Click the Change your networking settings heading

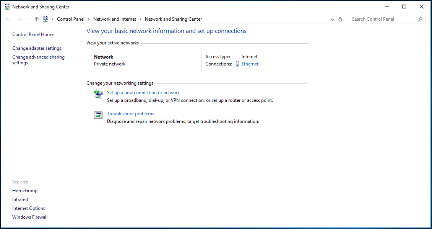point(120,83)
